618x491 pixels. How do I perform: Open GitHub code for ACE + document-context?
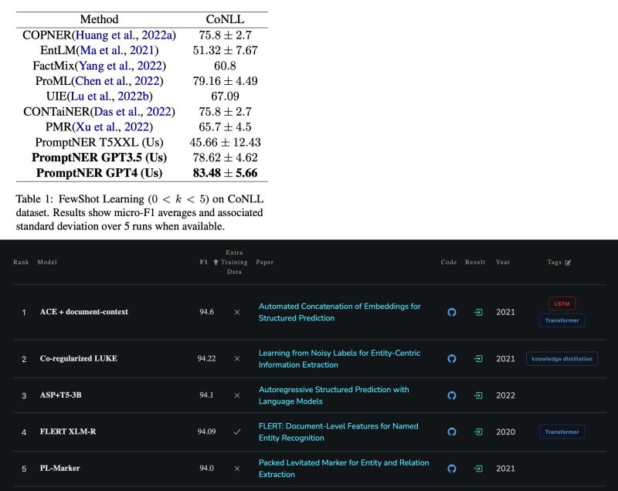click(452, 312)
